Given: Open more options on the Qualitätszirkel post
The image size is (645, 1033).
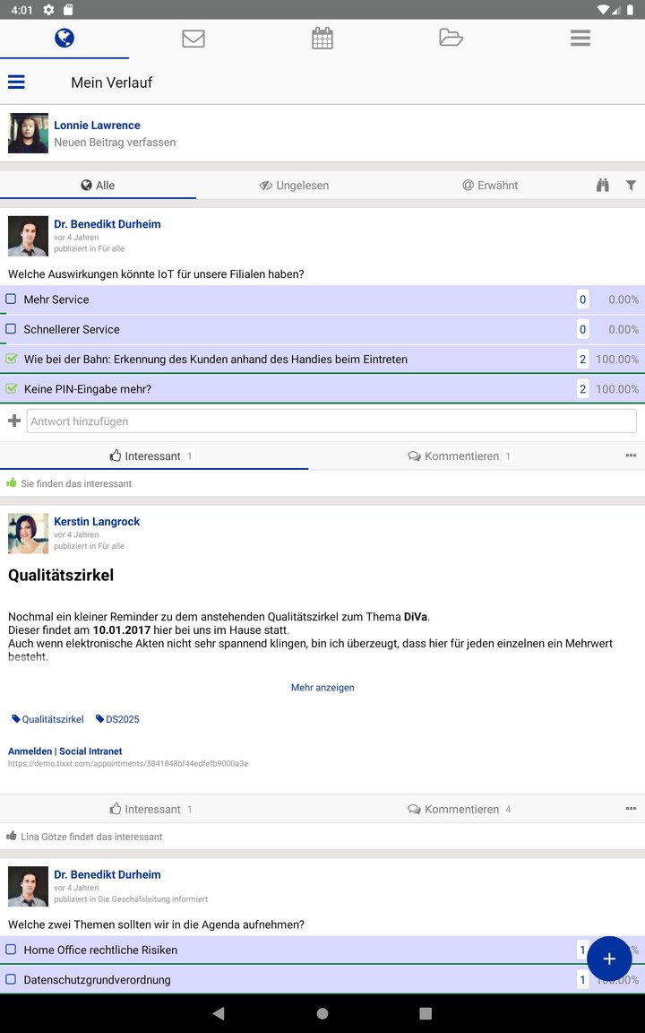Looking at the screenshot, I should coord(631,808).
